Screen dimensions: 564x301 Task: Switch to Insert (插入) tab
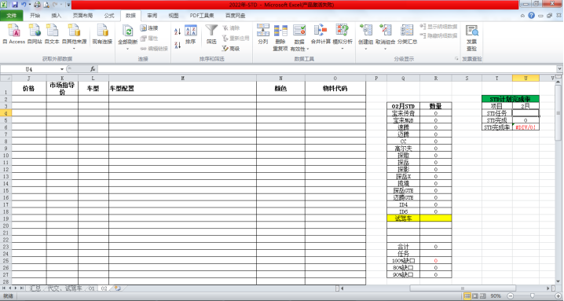tap(57, 16)
